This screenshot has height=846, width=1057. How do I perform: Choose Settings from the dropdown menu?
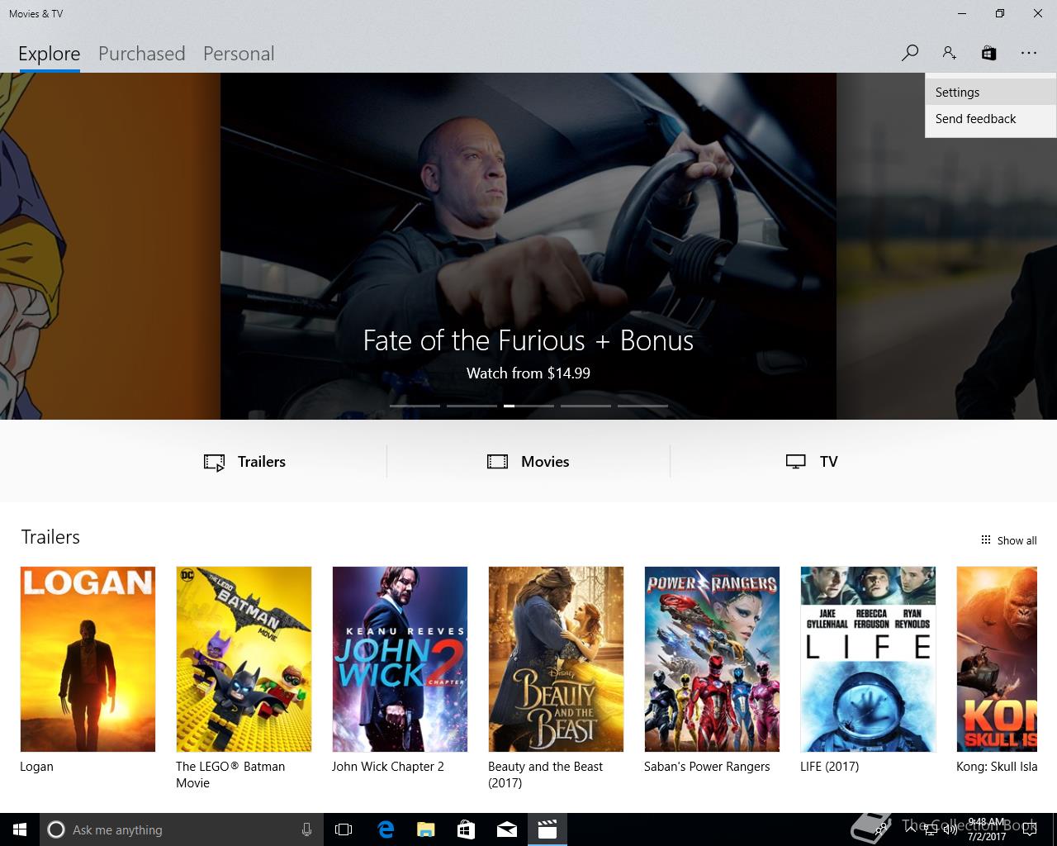[x=990, y=93]
